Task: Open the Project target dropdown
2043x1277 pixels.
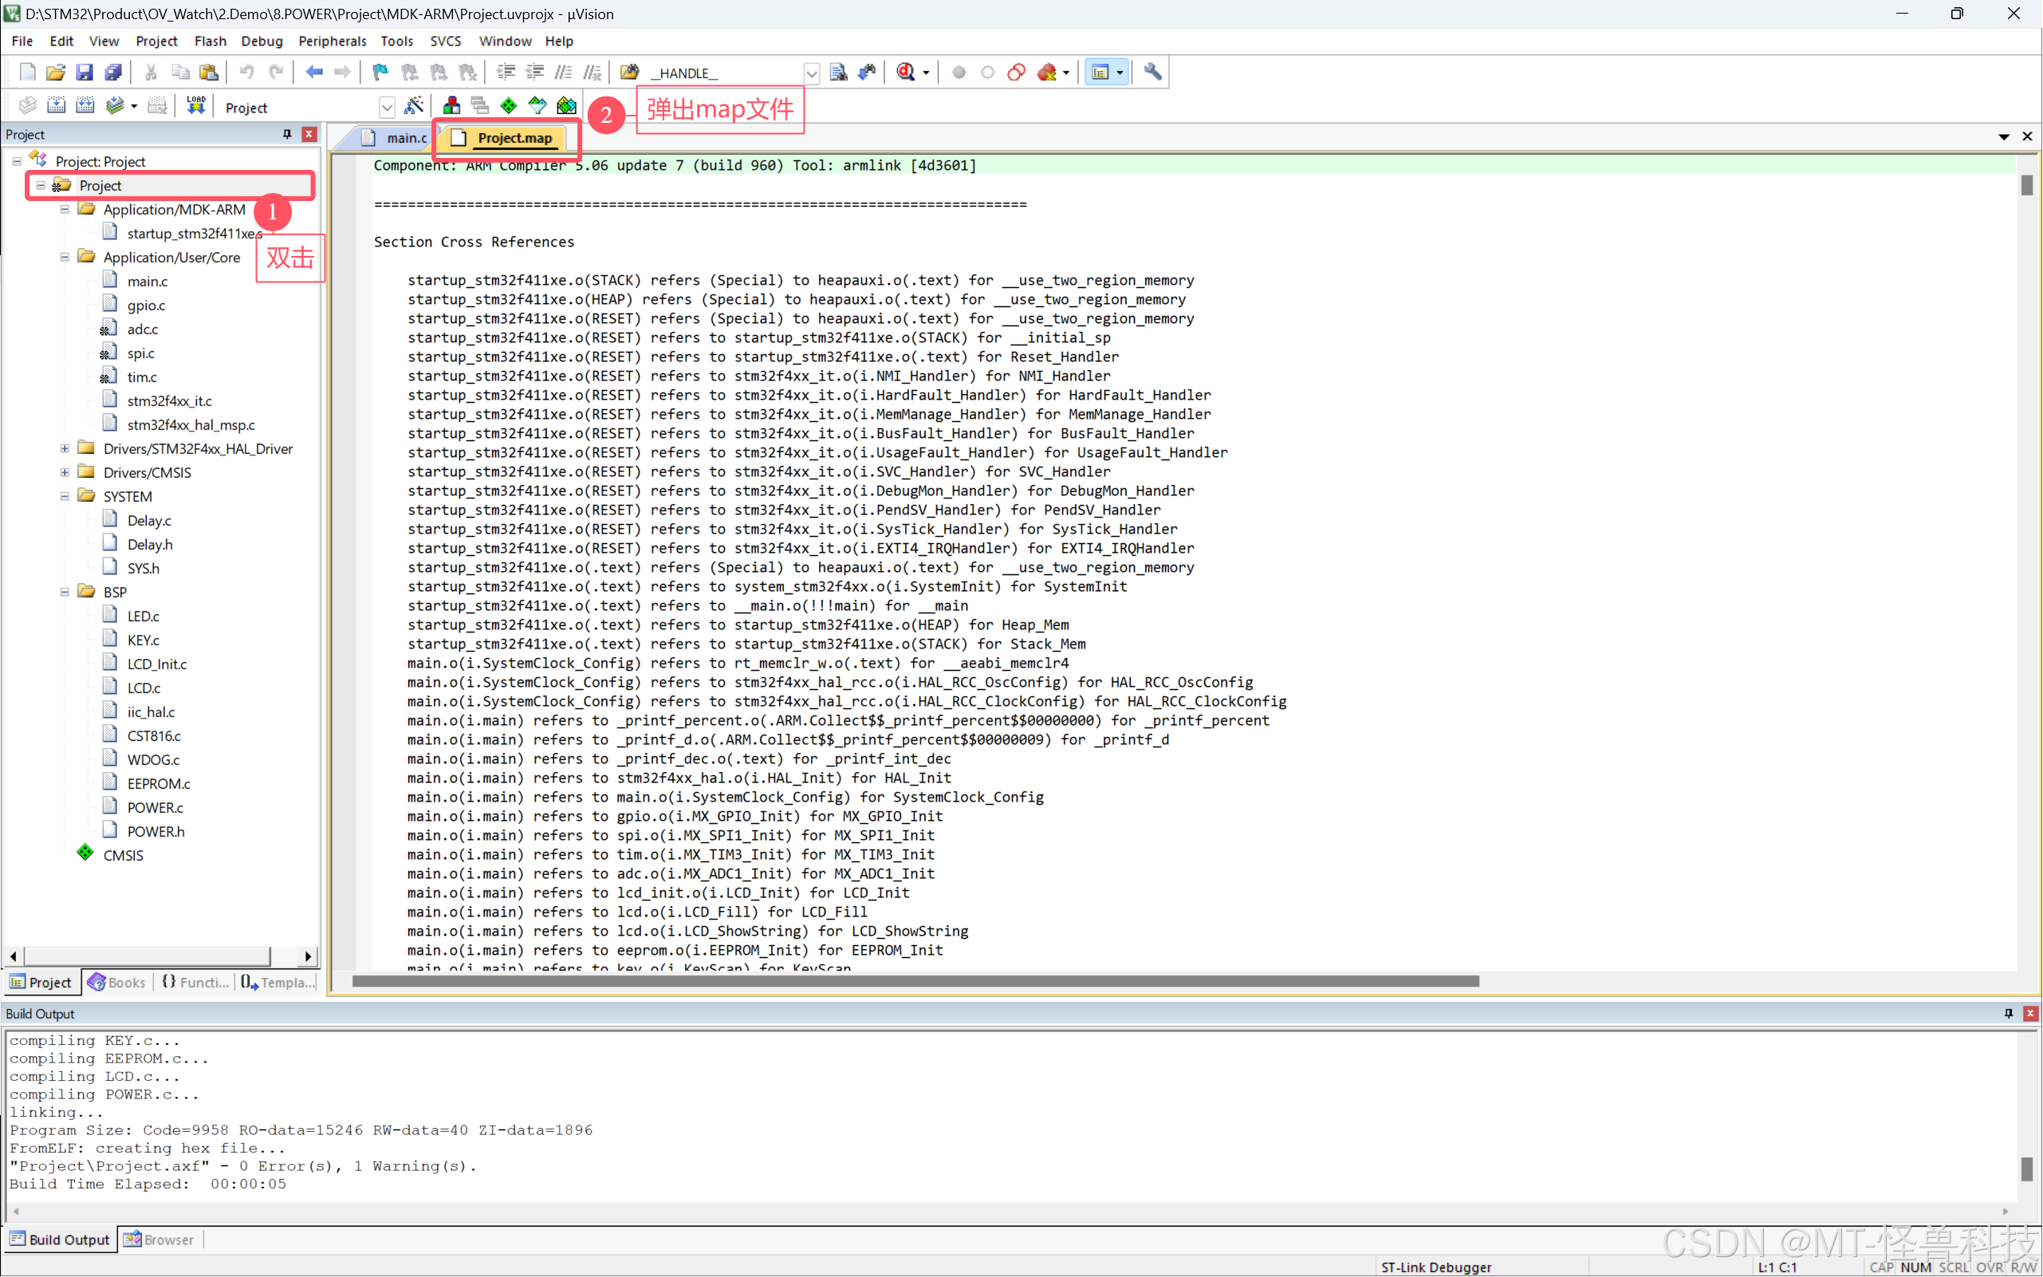Action: point(387,107)
